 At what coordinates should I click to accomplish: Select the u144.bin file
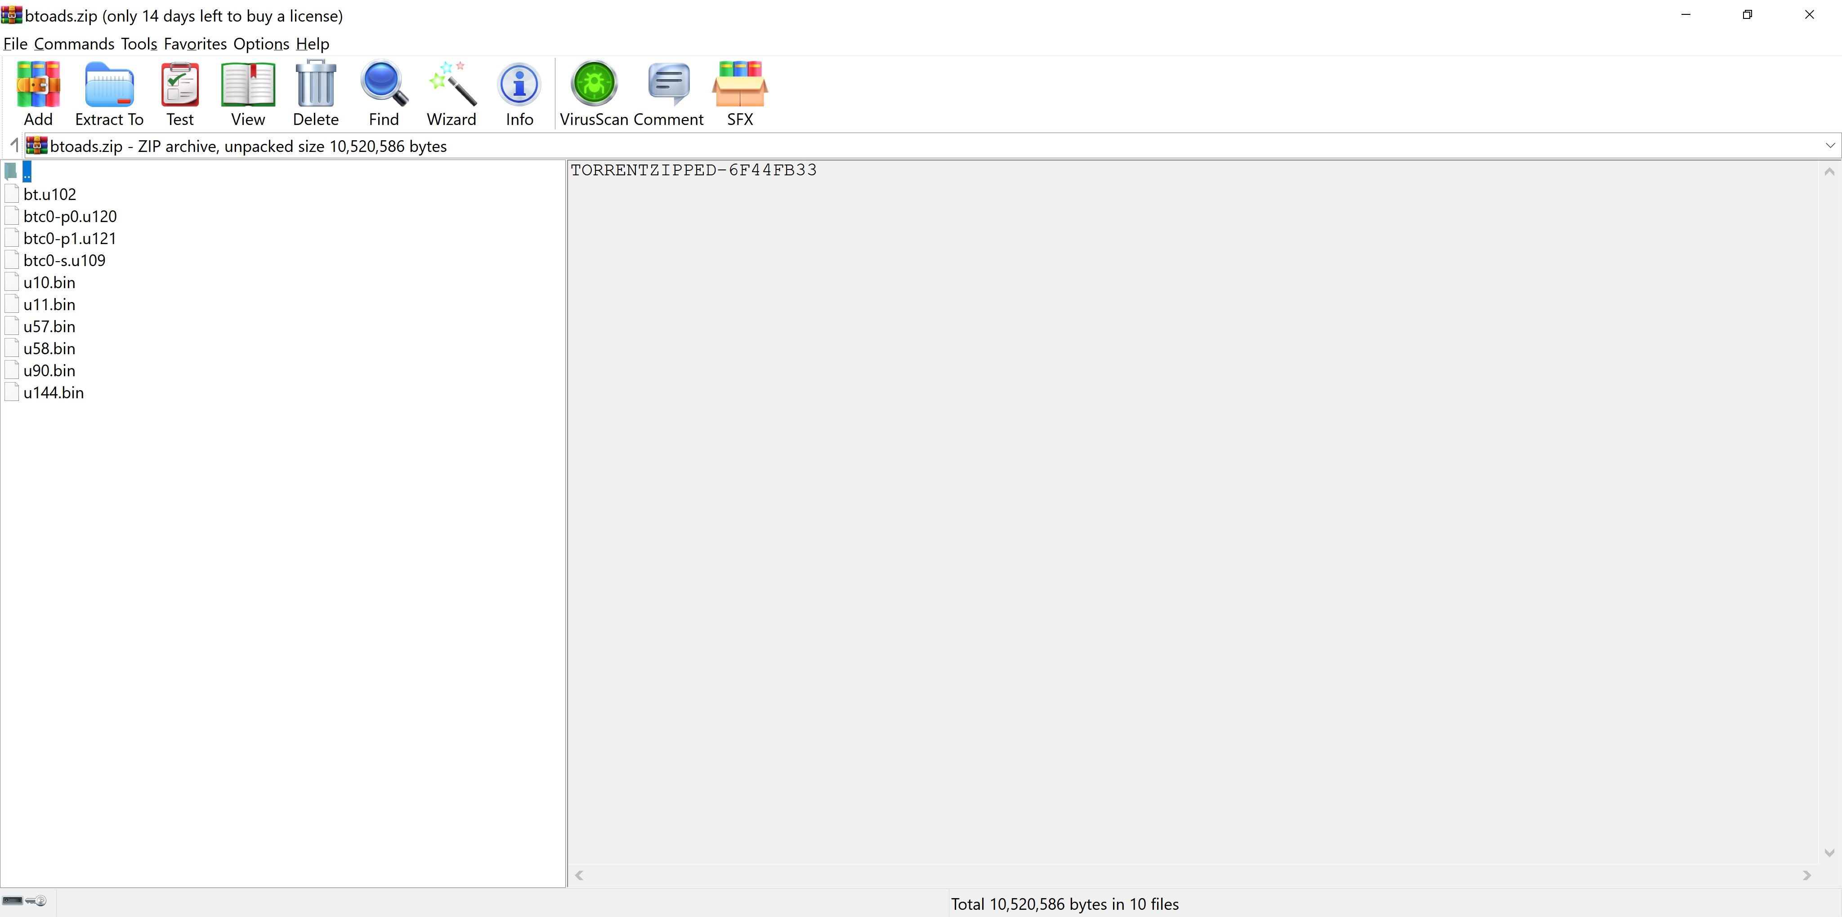(54, 393)
